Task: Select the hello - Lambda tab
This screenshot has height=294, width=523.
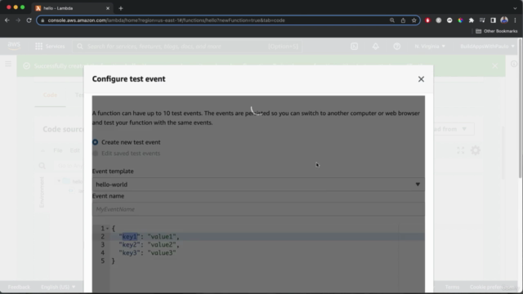Action: click(x=72, y=8)
